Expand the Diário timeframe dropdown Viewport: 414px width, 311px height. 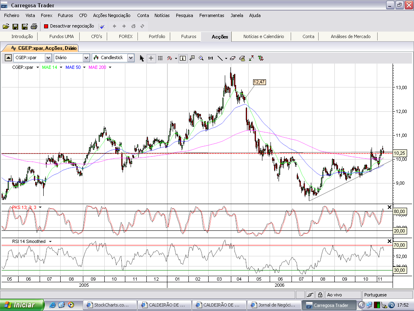(x=86, y=58)
